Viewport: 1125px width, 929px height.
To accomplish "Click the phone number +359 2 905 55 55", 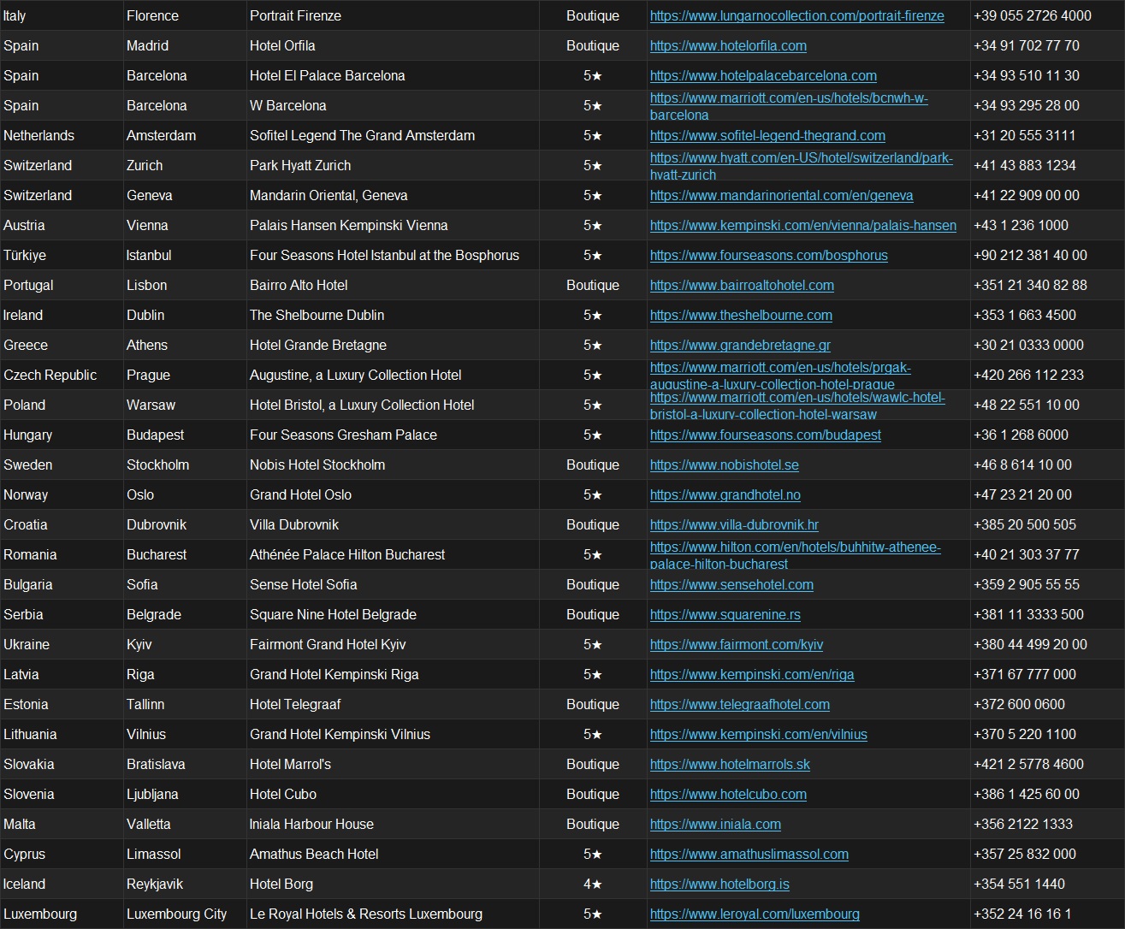I will pyautogui.click(x=1047, y=584).
